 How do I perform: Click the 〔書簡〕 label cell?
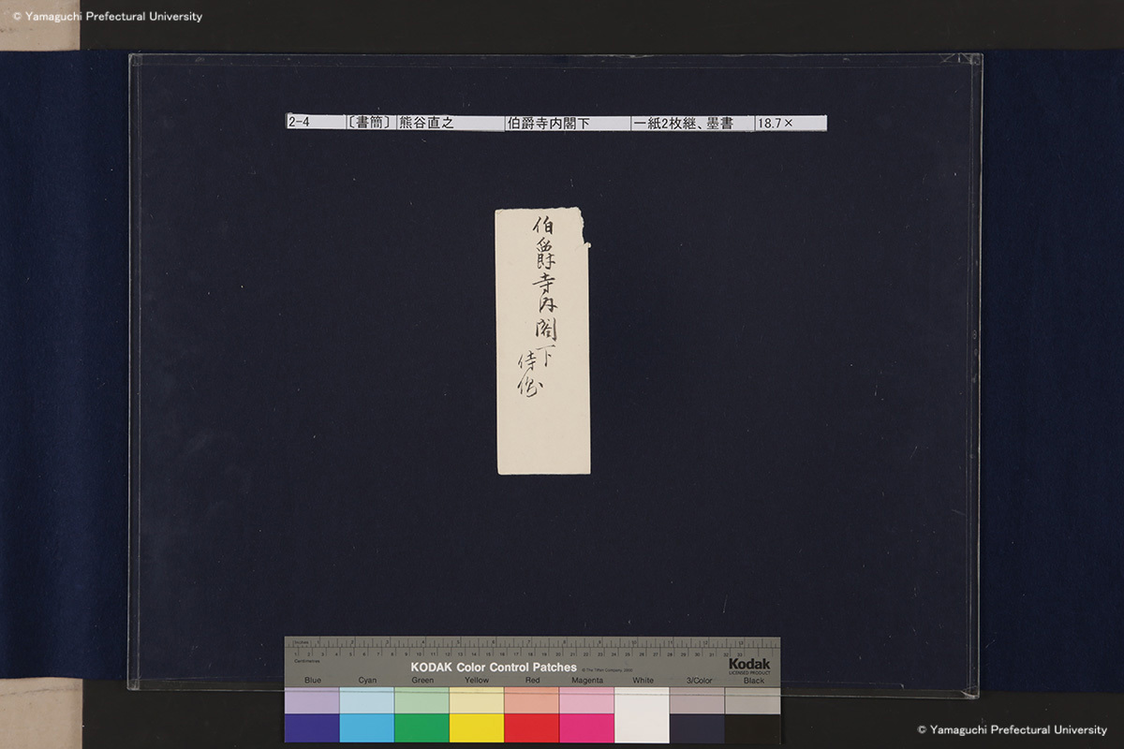pos(369,123)
